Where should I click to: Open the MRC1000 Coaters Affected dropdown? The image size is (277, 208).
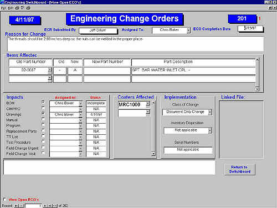click(x=148, y=104)
